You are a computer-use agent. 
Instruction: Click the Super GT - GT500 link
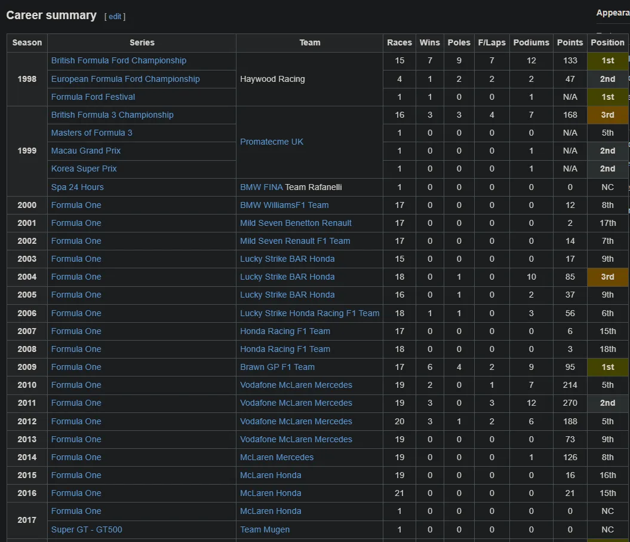(x=87, y=529)
